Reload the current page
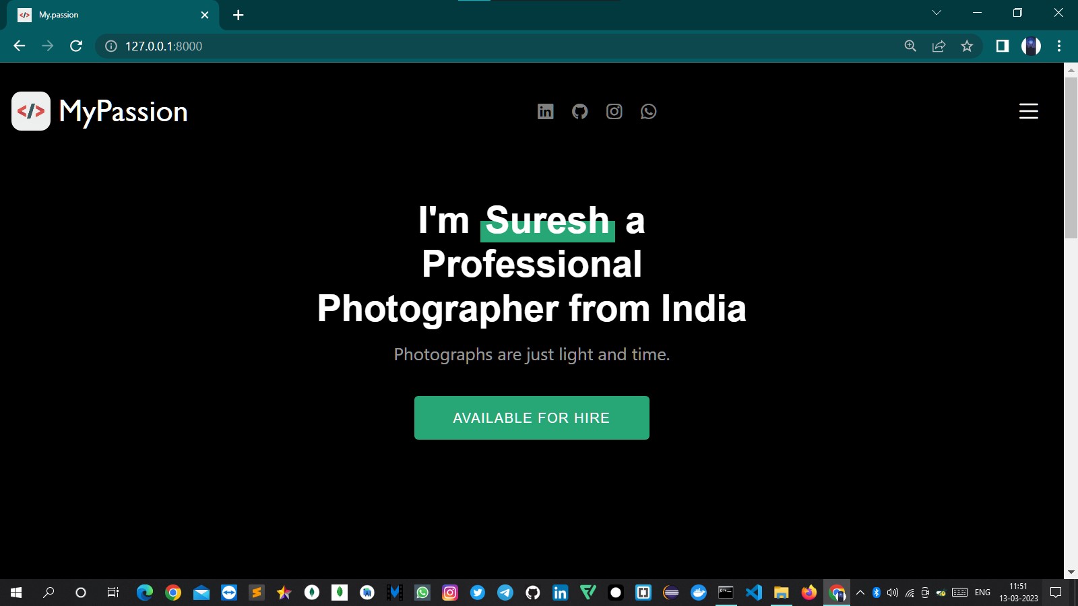The height and width of the screenshot is (606, 1078). point(76,46)
